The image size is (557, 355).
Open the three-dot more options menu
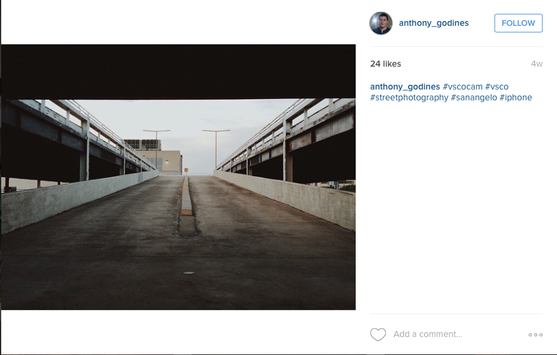(x=535, y=335)
